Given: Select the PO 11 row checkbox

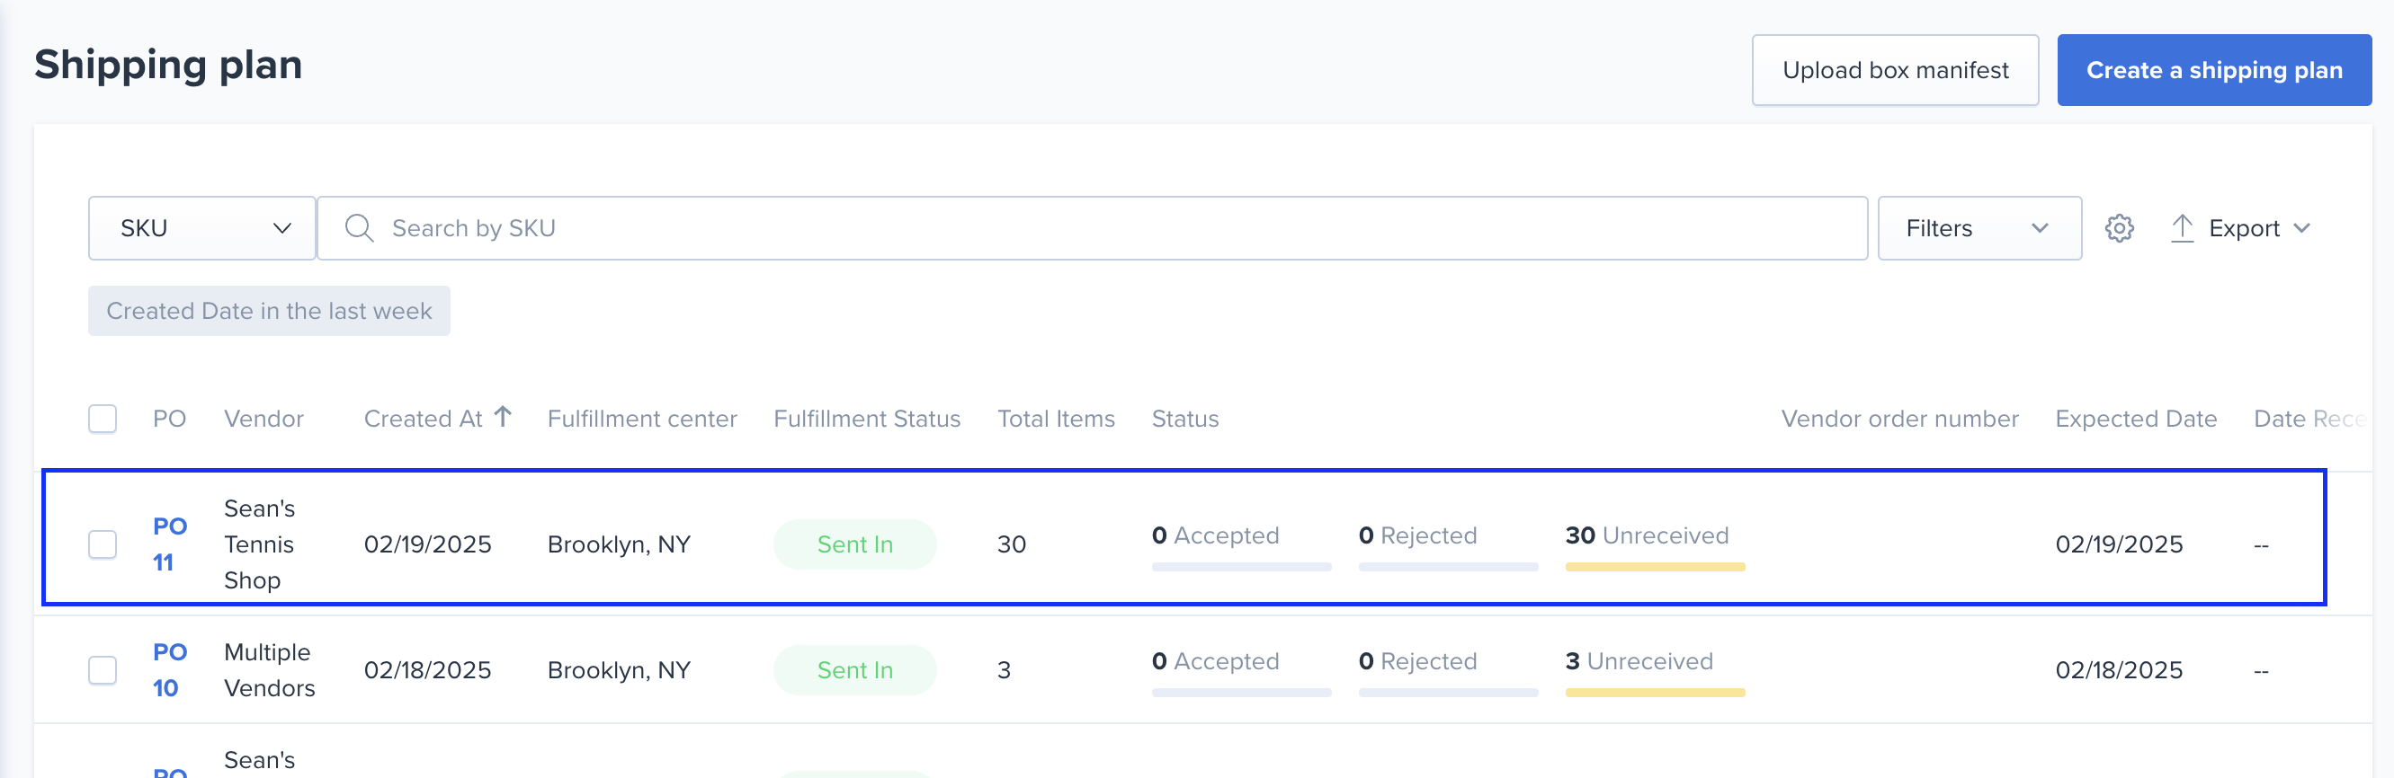Looking at the screenshot, I should click(103, 544).
